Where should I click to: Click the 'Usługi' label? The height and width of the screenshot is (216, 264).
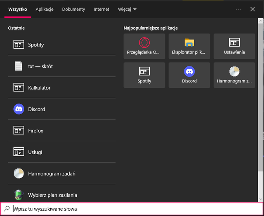click(35, 152)
